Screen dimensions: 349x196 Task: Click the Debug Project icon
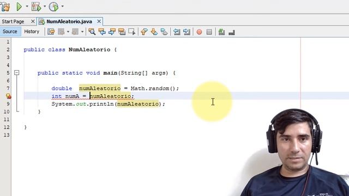[37, 7]
